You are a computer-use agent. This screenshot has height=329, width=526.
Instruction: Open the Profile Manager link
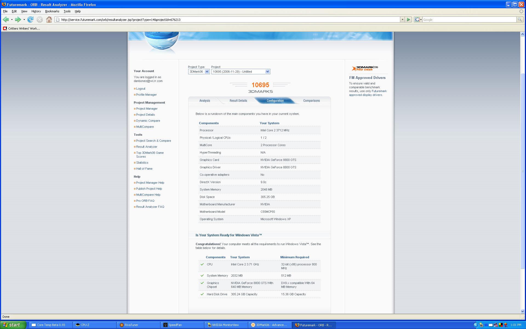(147, 95)
